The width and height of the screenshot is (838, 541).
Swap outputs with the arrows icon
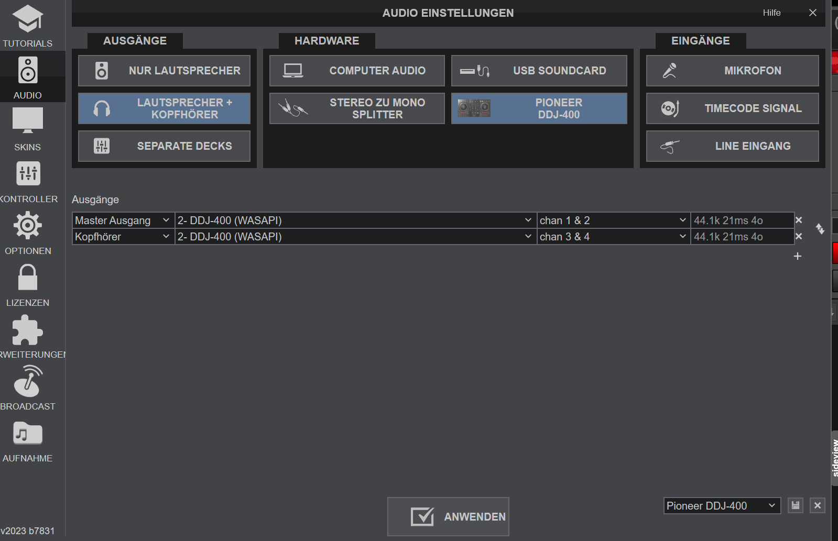(820, 229)
